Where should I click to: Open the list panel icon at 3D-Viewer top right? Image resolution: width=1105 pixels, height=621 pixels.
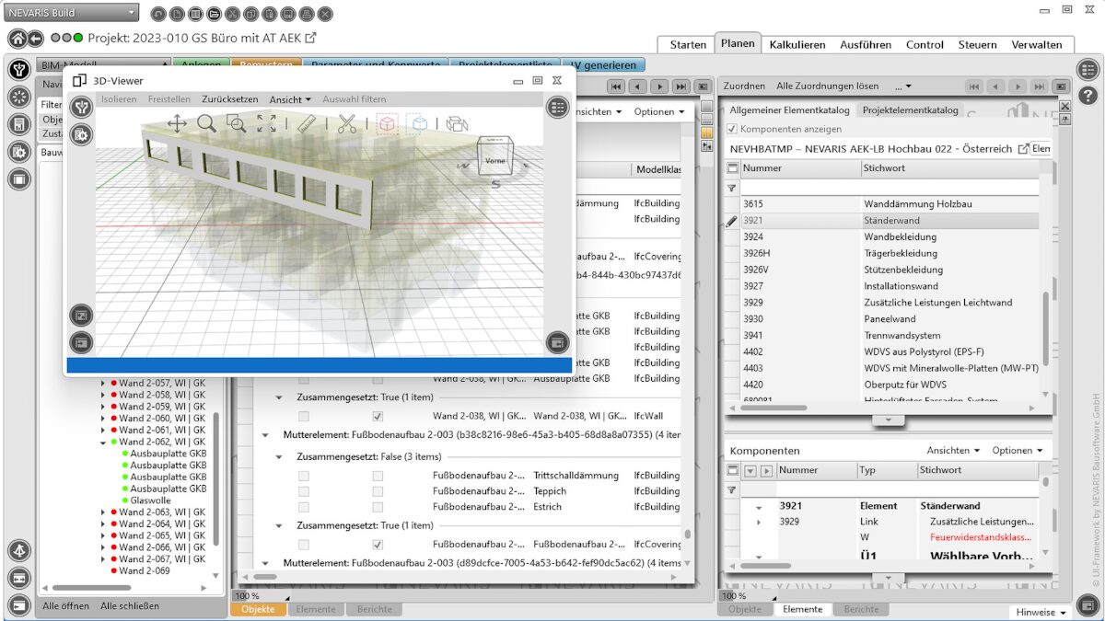click(557, 108)
